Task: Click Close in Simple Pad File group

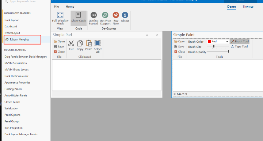Action: pyautogui.click(x=59, y=52)
